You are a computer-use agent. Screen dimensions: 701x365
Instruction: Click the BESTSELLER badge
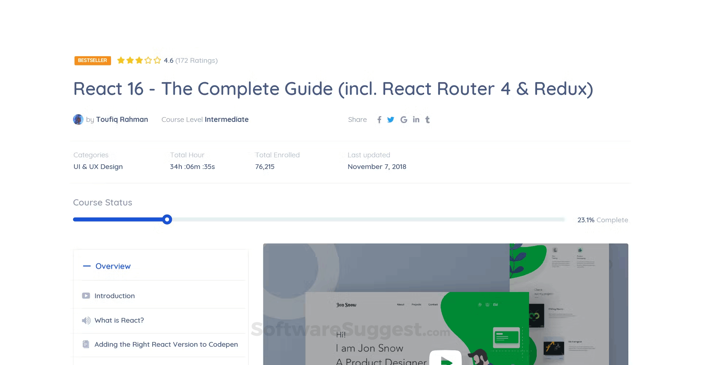pos(93,61)
